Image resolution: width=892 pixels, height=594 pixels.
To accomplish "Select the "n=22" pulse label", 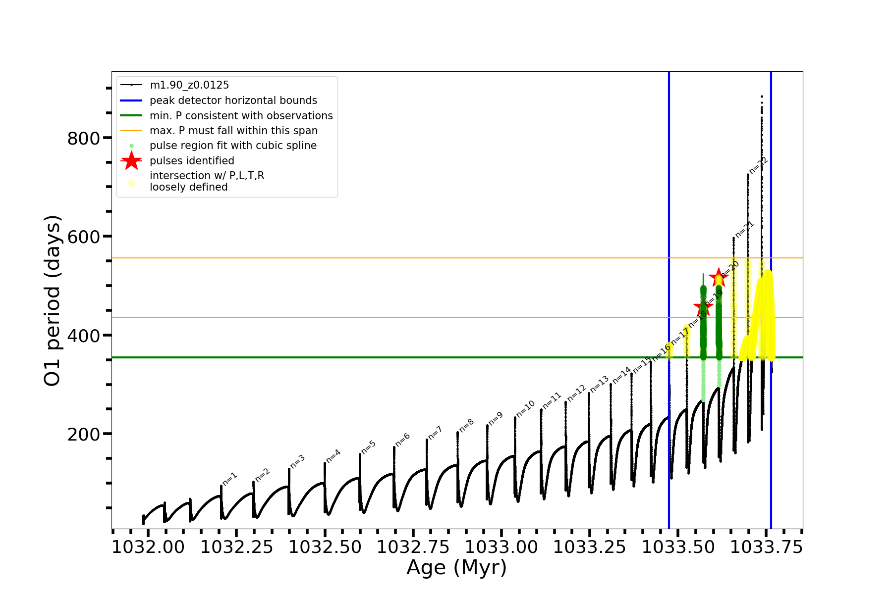I will (758, 165).
